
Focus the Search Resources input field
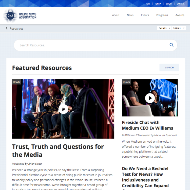[96, 45]
